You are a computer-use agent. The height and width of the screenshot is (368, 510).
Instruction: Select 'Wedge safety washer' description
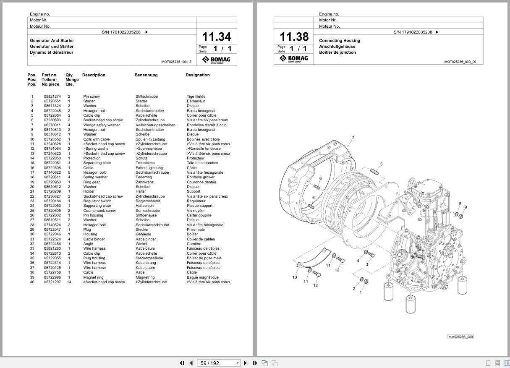coord(102,125)
